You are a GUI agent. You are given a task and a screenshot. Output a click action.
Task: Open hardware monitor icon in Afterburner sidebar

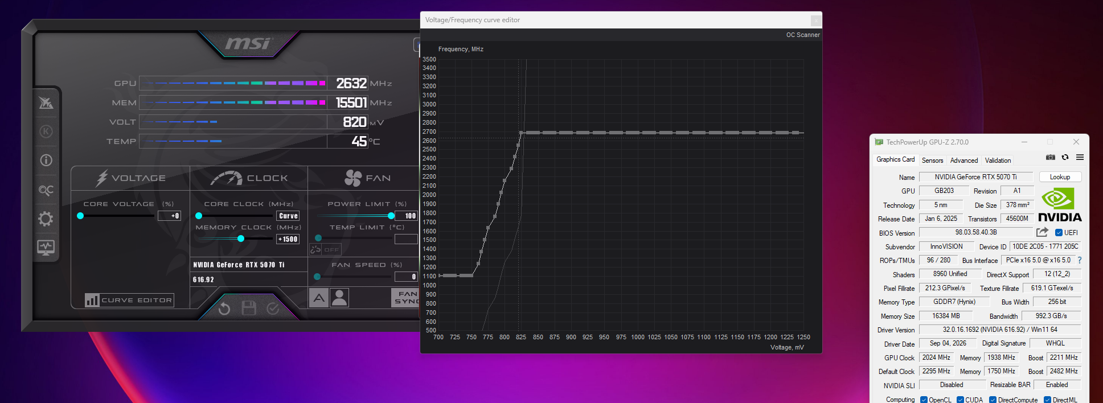(x=46, y=248)
